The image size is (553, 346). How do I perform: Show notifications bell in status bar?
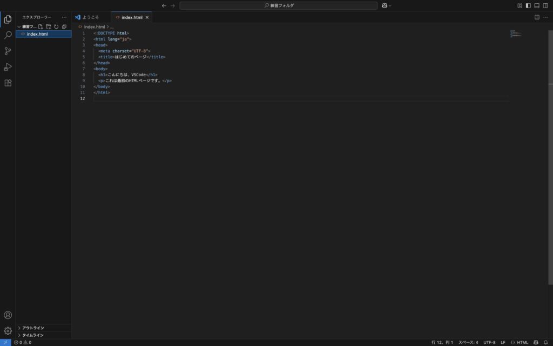point(545,342)
